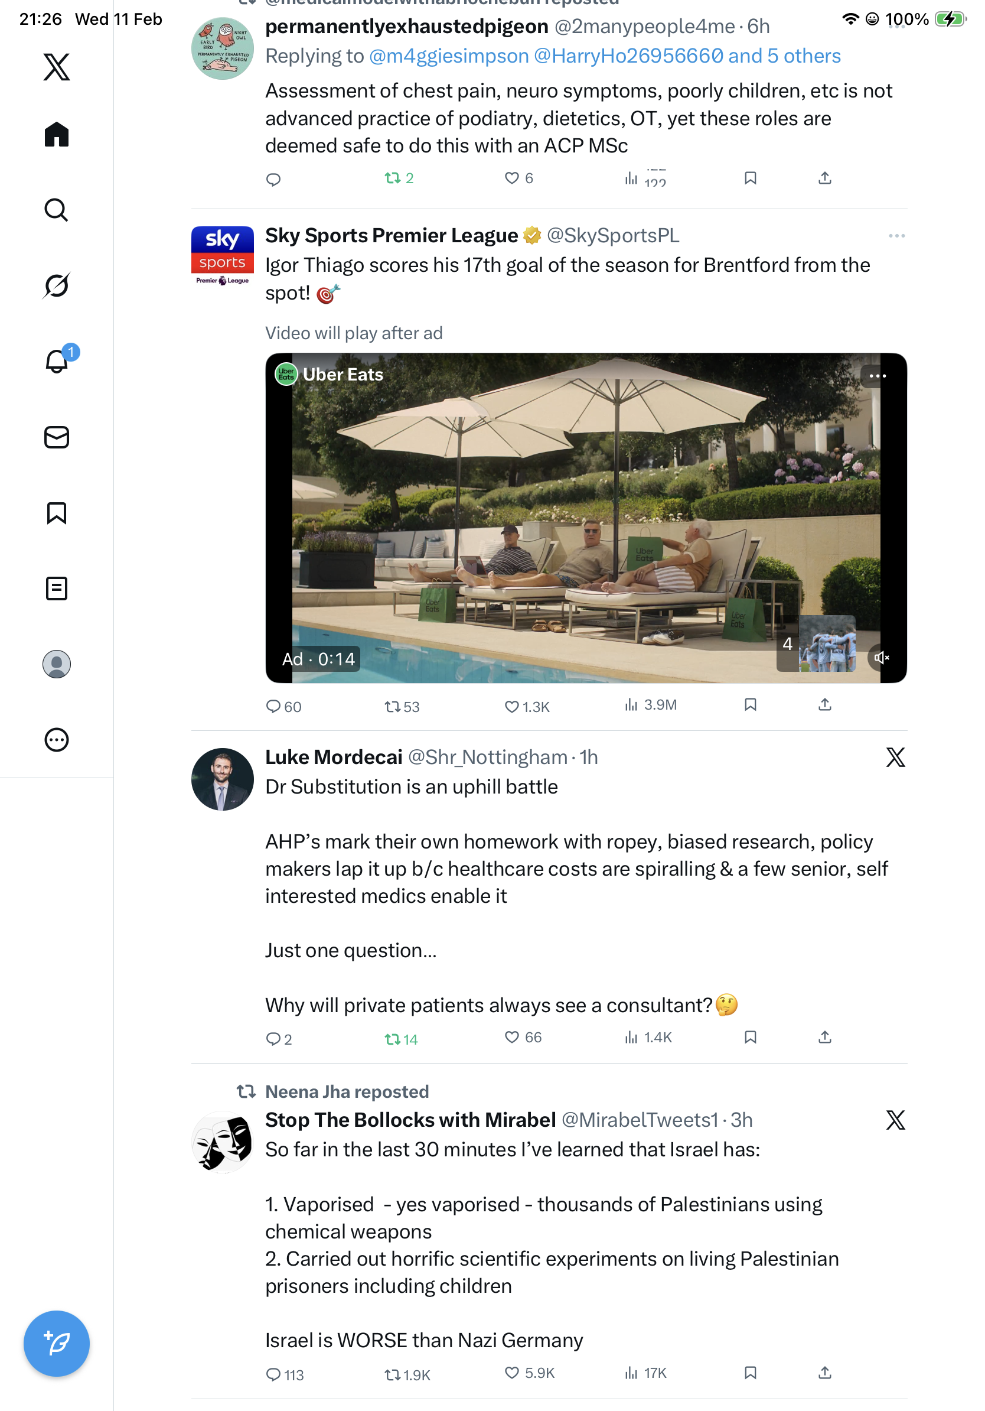Tap the compose new post button
The image size is (985, 1411).
[57, 1344]
